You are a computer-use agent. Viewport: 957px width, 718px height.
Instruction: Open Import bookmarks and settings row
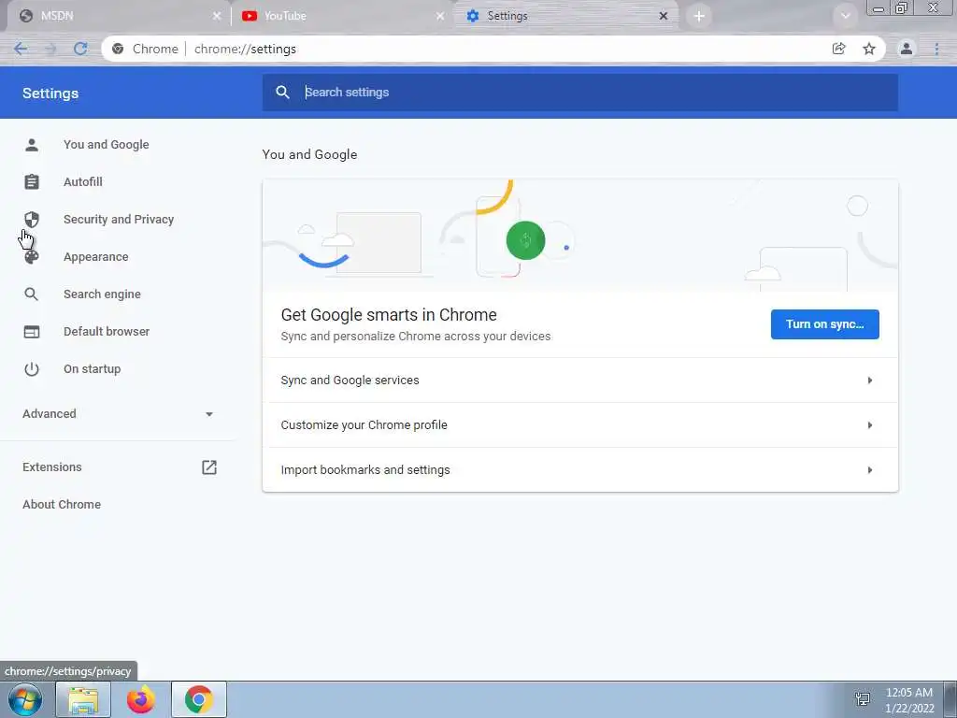[579, 470]
